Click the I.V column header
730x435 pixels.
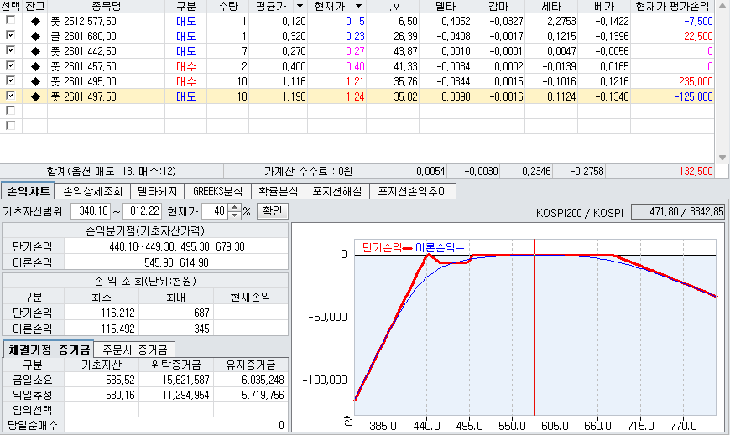click(x=393, y=6)
